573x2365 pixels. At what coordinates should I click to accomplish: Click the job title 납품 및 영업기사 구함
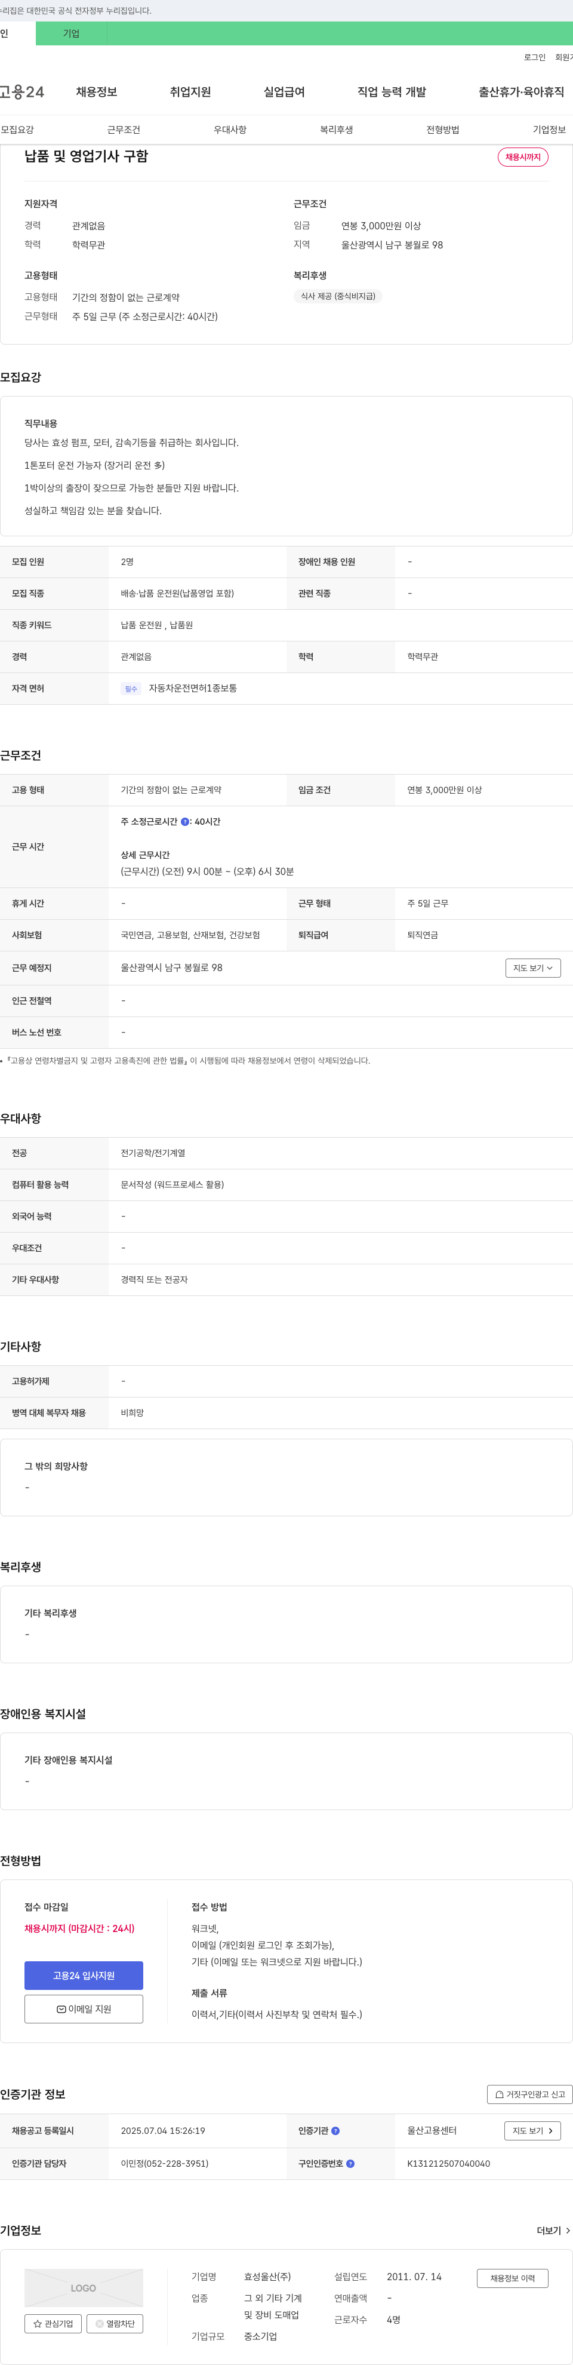(87, 156)
